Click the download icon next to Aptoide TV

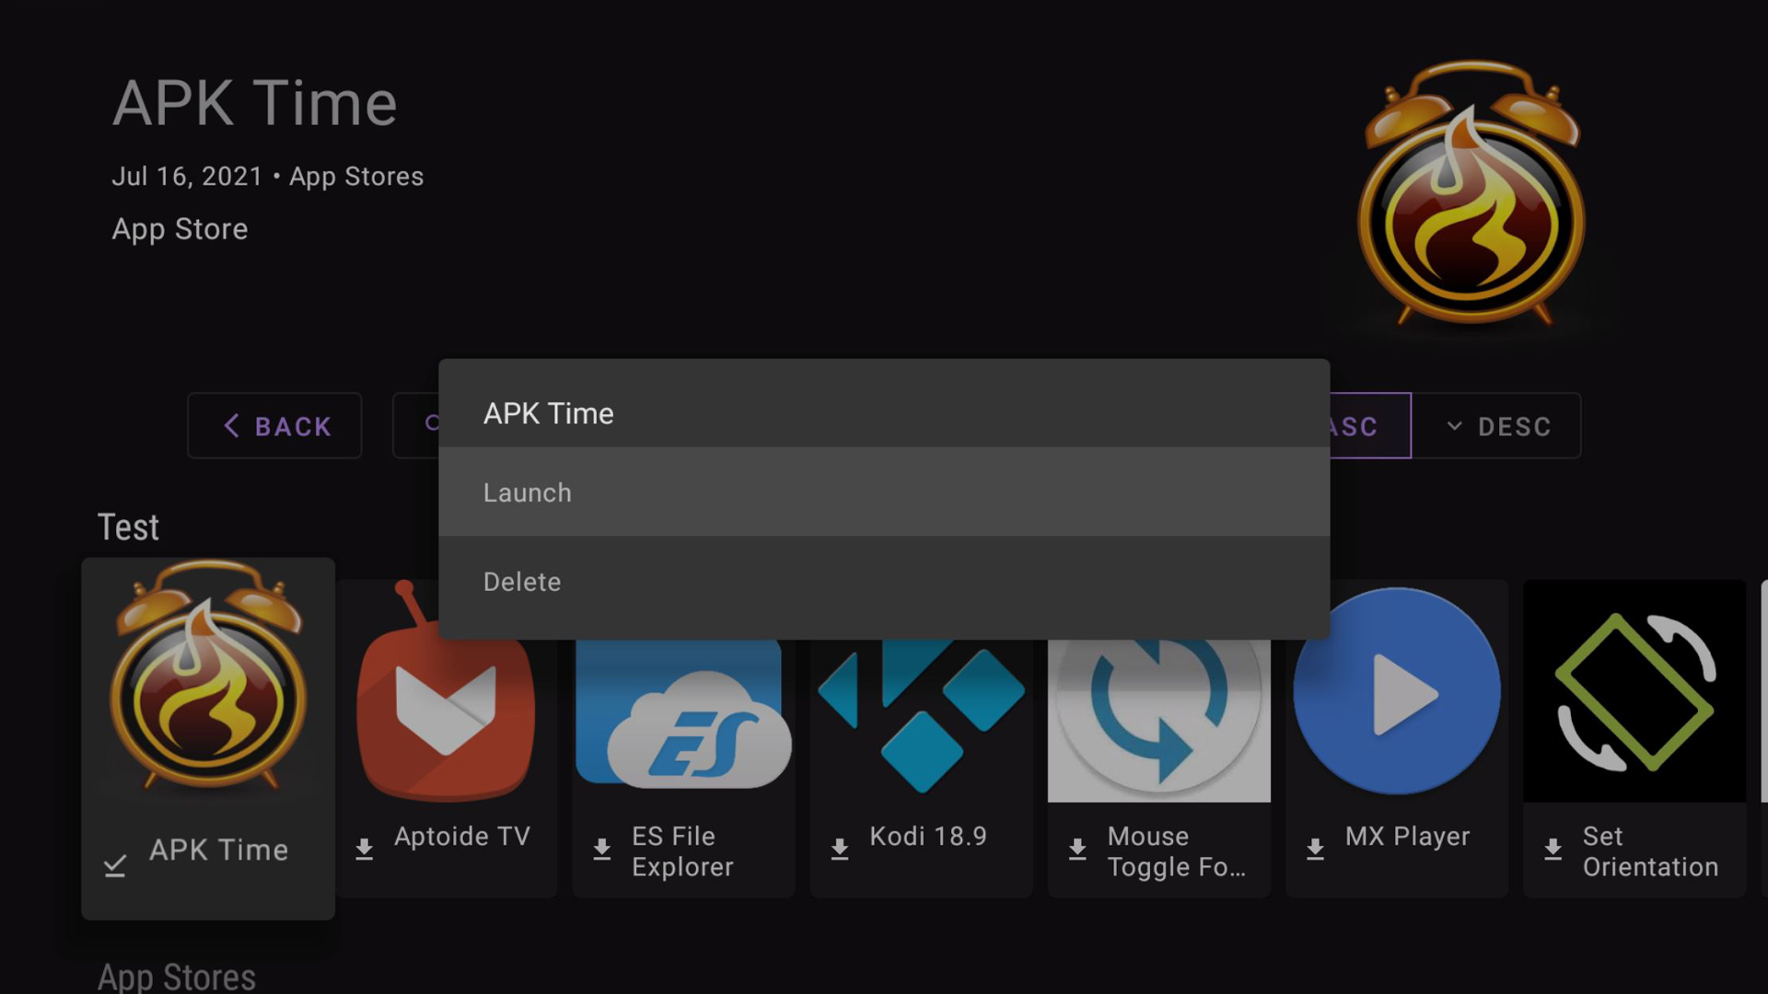point(364,849)
